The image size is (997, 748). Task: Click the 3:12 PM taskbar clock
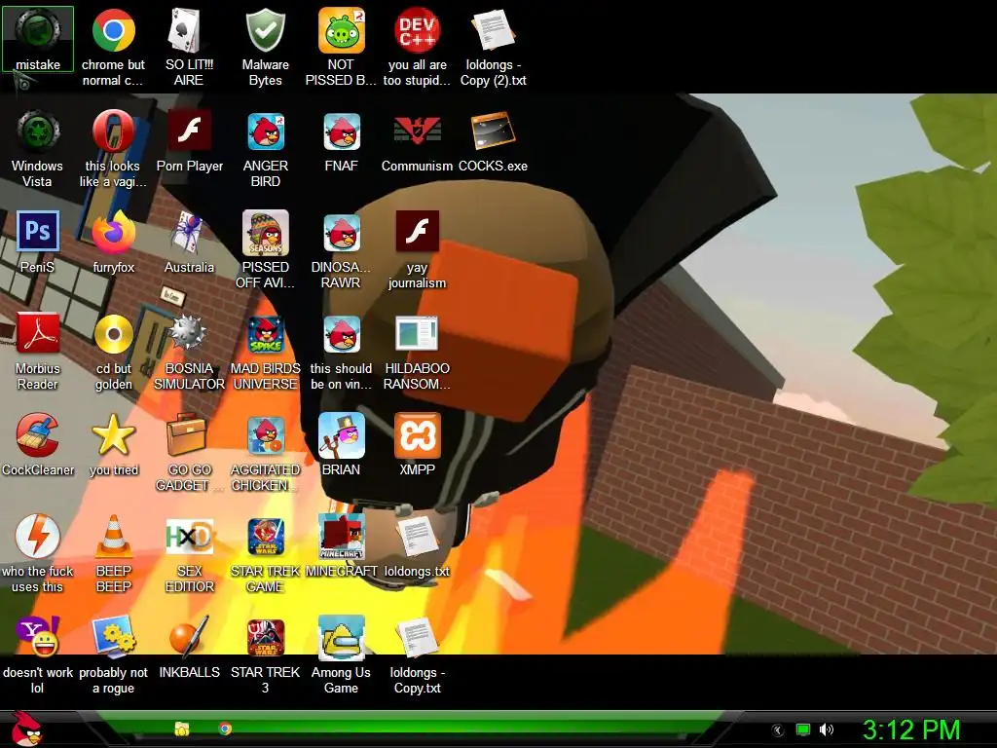tap(911, 729)
